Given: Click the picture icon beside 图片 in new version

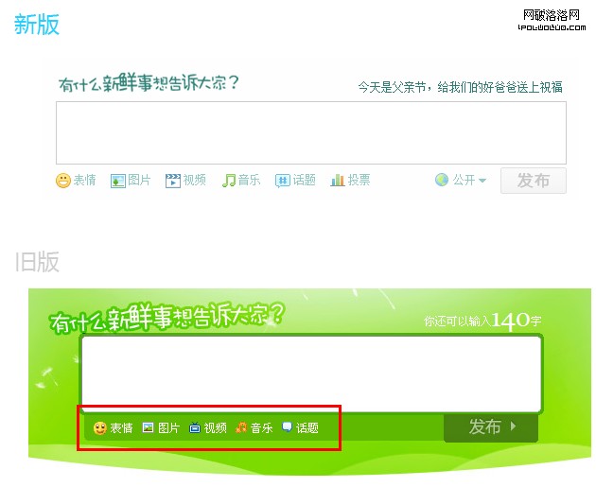Looking at the screenshot, I should click(118, 181).
